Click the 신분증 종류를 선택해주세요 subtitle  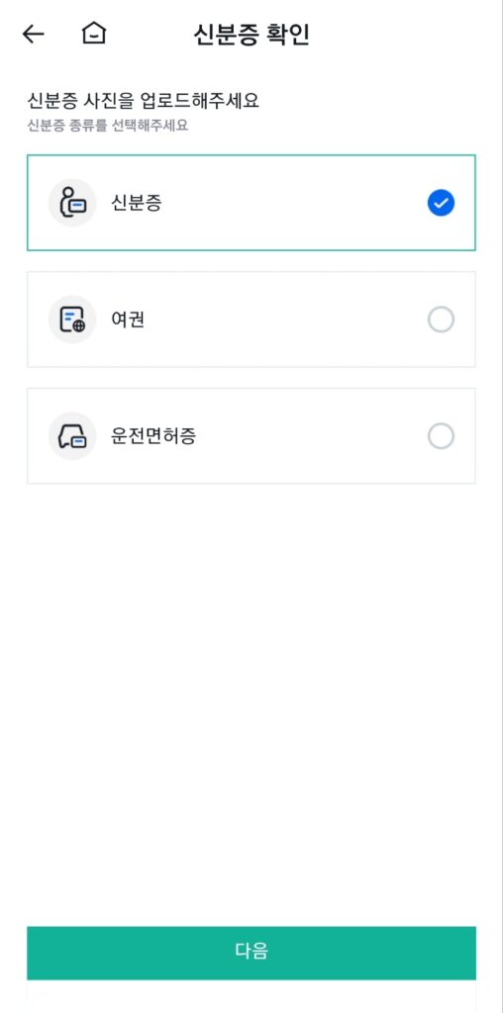click(x=107, y=126)
